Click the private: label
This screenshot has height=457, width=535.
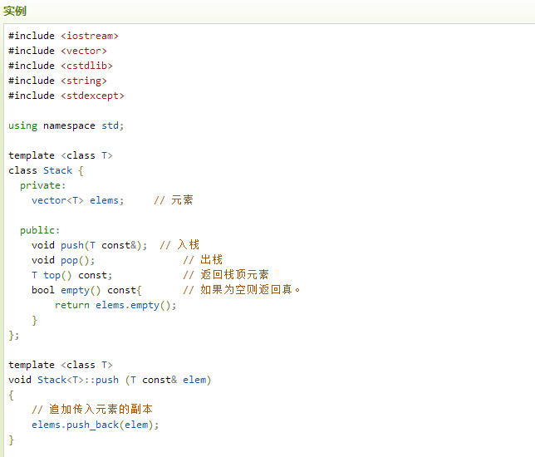(42, 185)
